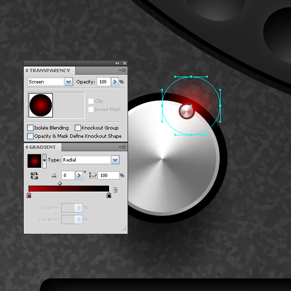Click the gradient fill swatch preview
291x291 pixels.
[x=34, y=161]
